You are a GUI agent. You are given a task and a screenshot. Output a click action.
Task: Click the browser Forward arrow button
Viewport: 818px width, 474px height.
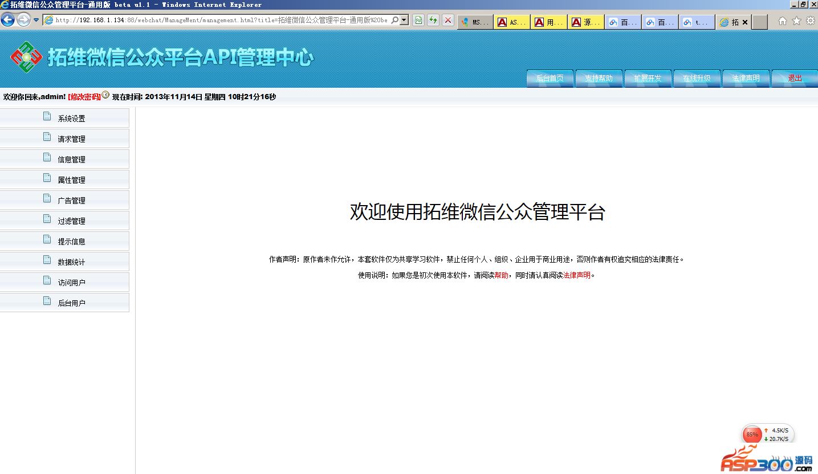click(x=23, y=21)
